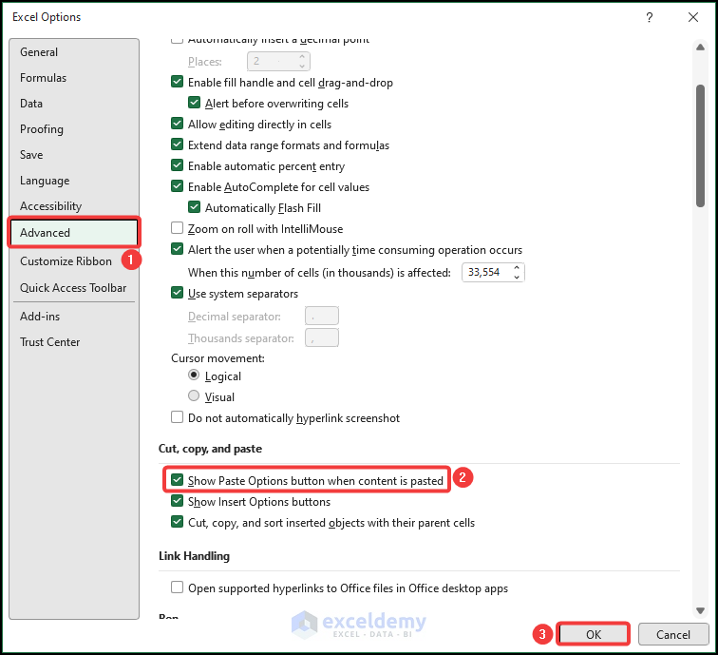Confirm settings with OK
The image size is (718, 655).
click(x=594, y=634)
